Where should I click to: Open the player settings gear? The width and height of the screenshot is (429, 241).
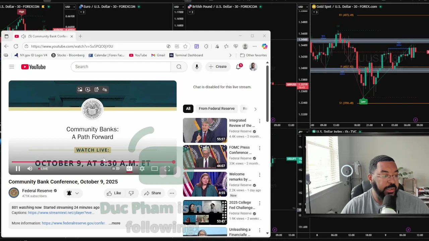tap(142, 169)
